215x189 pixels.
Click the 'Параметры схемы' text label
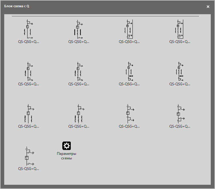coord(67,156)
